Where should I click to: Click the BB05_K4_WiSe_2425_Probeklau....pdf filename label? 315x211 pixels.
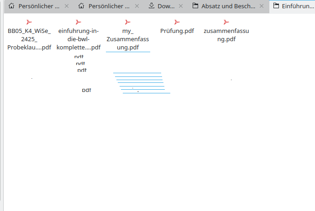[x=29, y=39]
